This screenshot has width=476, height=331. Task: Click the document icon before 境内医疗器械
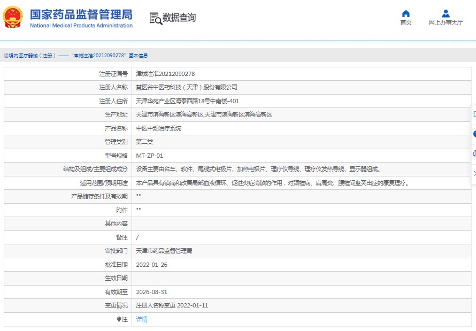[x=6, y=56]
